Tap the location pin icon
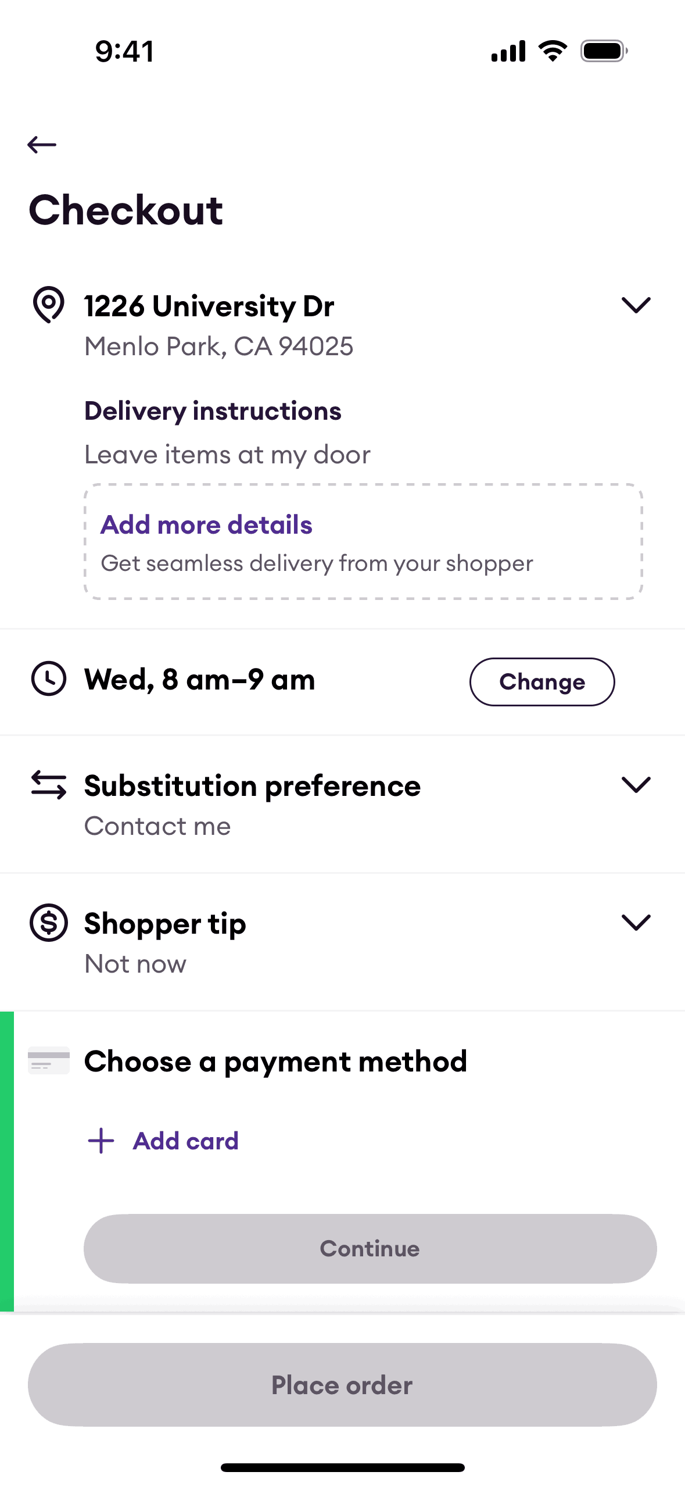The width and height of the screenshot is (685, 1486). [48, 304]
